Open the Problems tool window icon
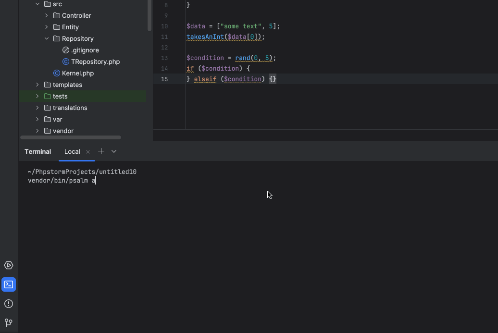Image resolution: width=498 pixels, height=333 pixels. coord(9,304)
